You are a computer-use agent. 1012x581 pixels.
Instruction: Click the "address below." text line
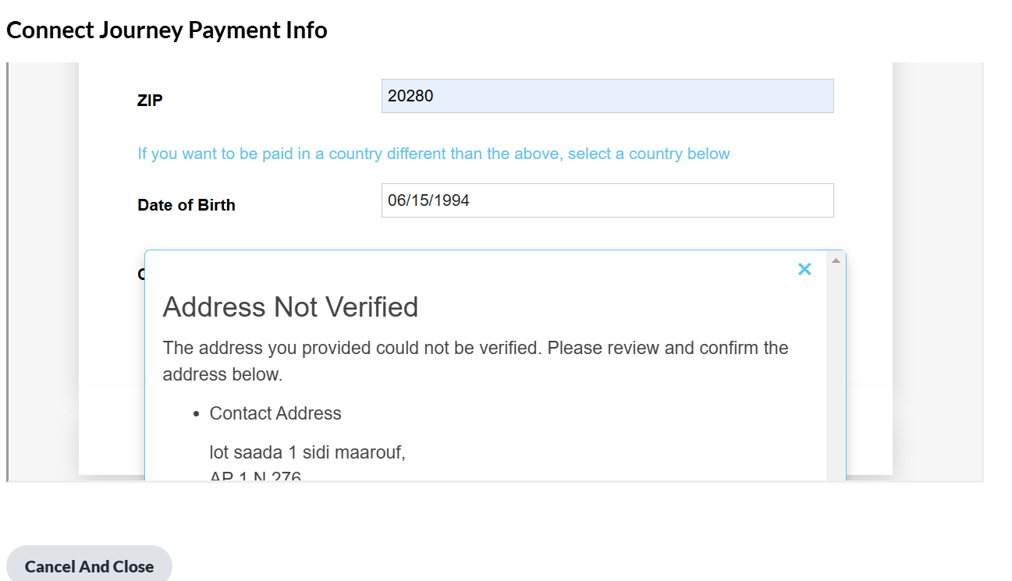pos(222,374)
